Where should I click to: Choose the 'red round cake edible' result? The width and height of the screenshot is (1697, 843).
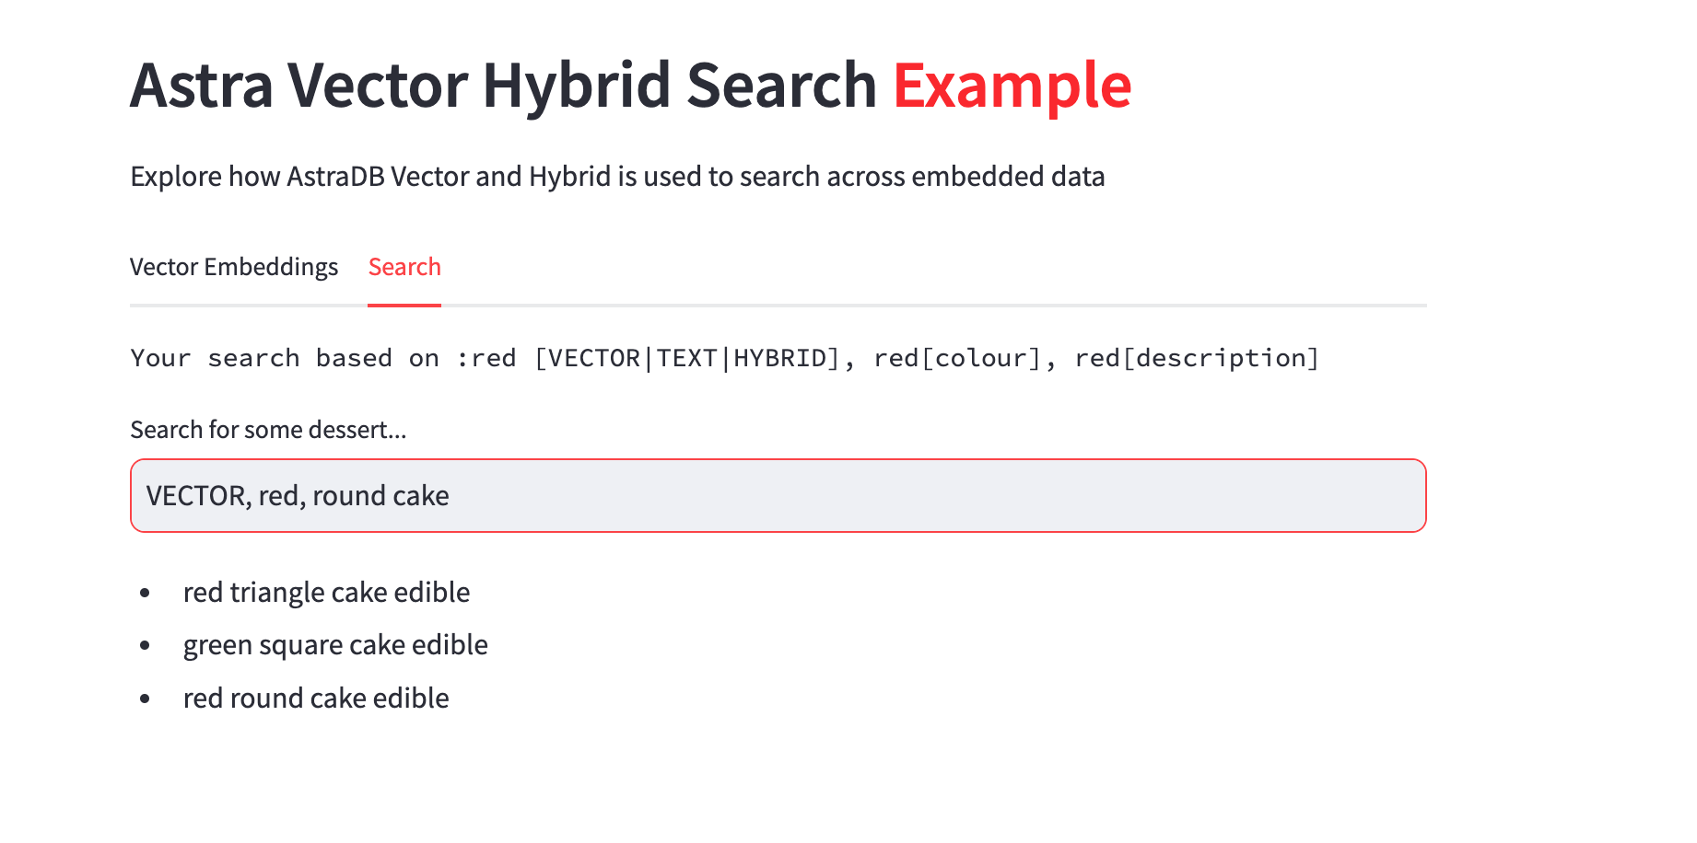pos(315,698)
